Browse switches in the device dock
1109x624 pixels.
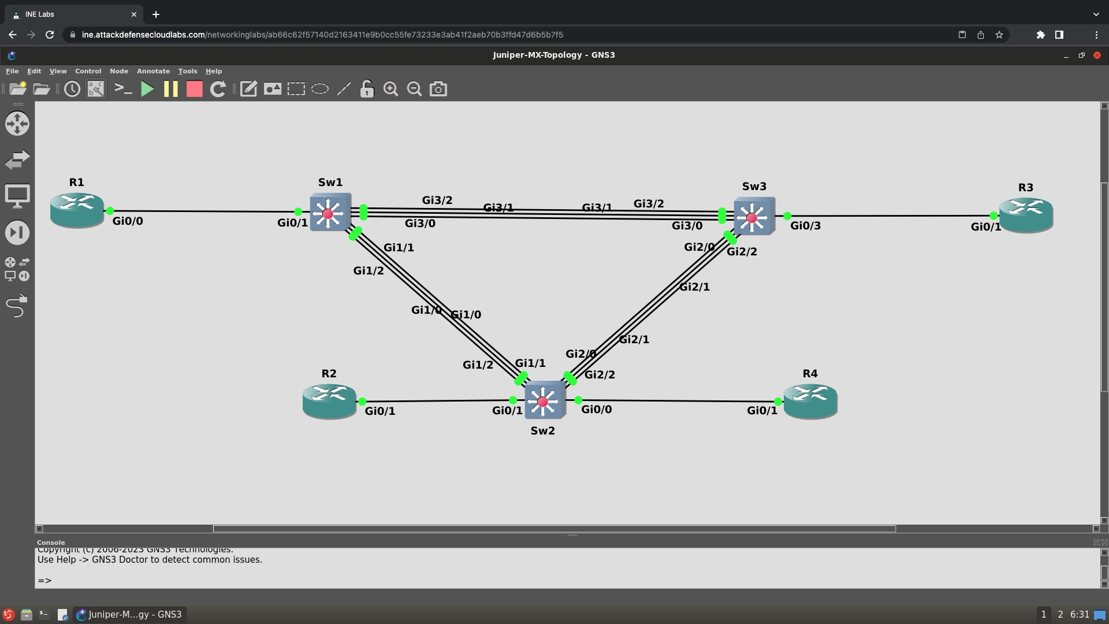click(x=17, y=159)
